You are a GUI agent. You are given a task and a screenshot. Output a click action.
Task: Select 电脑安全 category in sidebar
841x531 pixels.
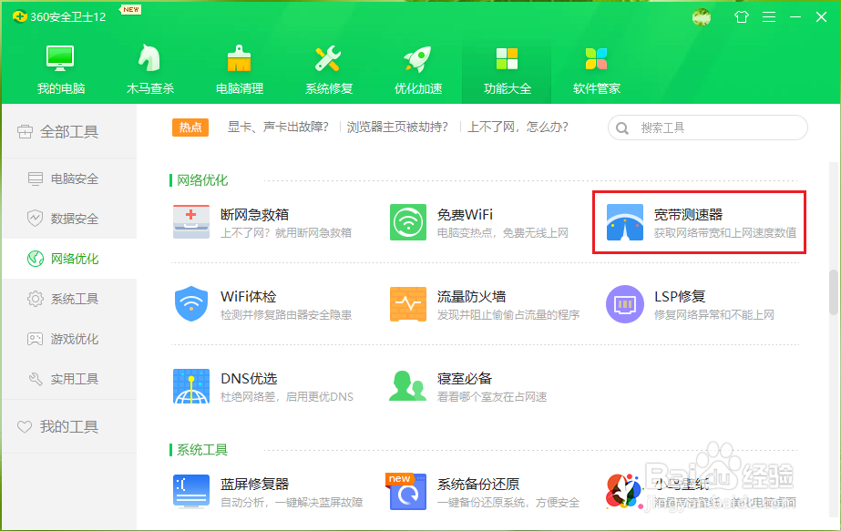[69, 179]
